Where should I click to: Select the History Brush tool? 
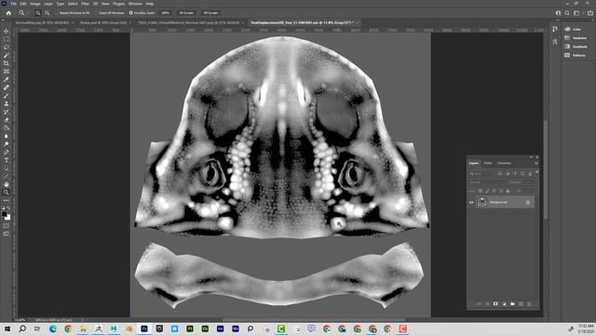tap(7, 112)
